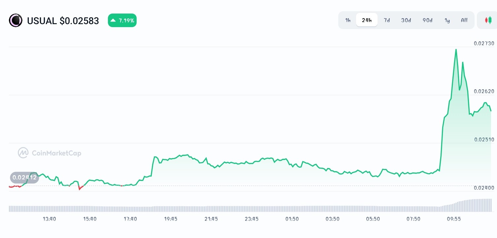
Task: Click the 0.02412 opening price label
Action: click(24, 178)
